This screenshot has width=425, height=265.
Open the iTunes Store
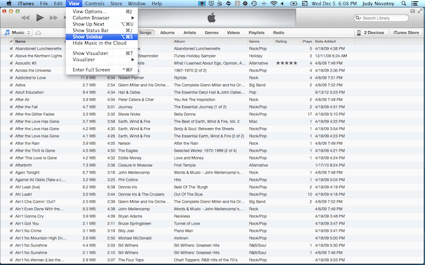[406, 32]
